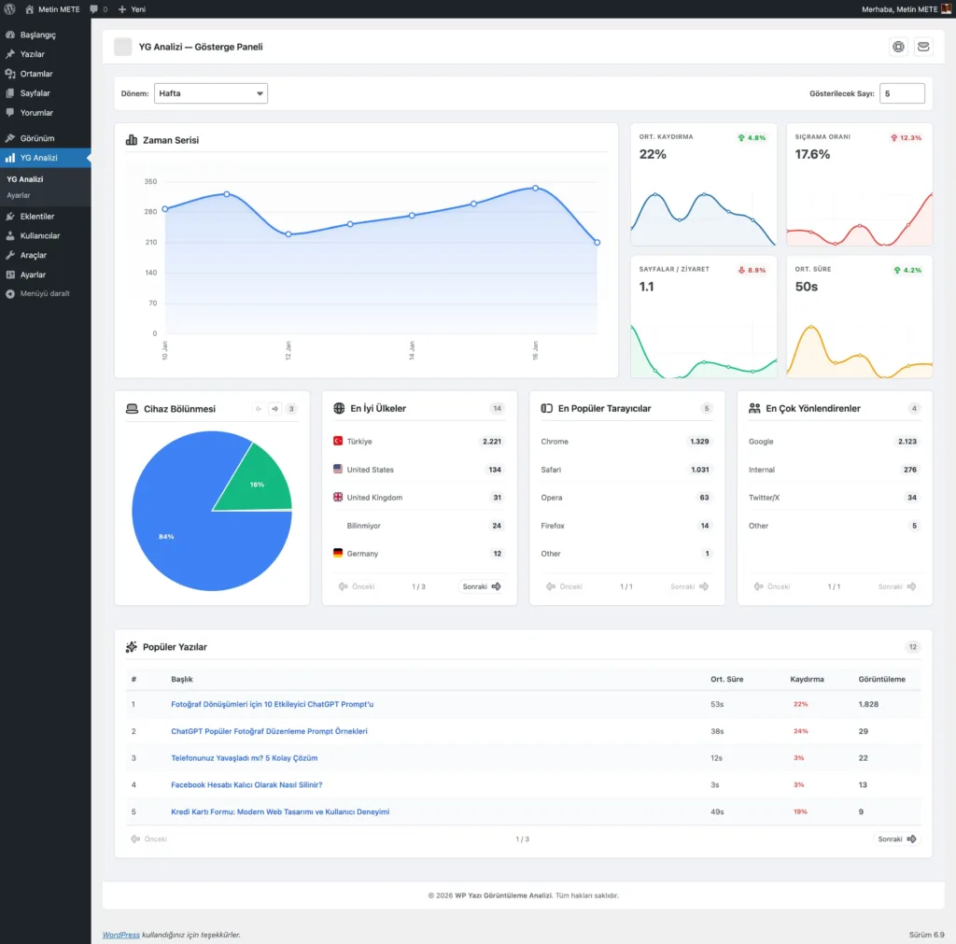956x944 pixels.
Task: Open the Dönem period dropdown
Action: 210,93
